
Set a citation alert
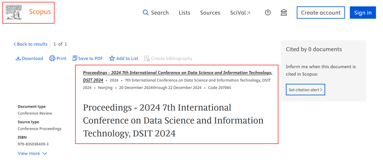(305, 90)
